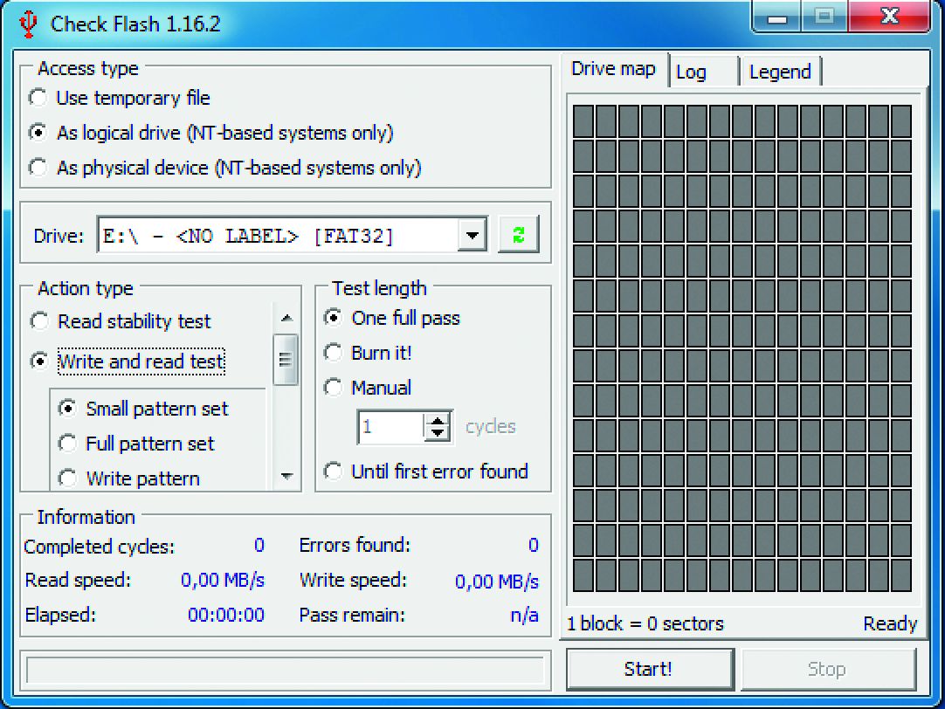Switch to the Drive map tab
This screenshot has width=945, height=709.
click(613, 69)
